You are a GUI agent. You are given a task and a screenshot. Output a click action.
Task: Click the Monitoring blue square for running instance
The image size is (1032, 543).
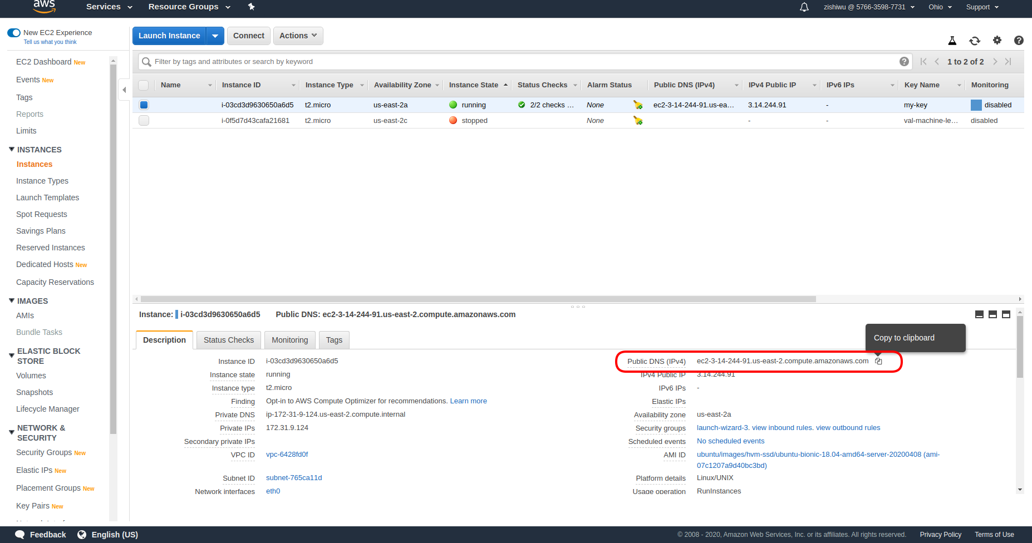pos(976,105)
